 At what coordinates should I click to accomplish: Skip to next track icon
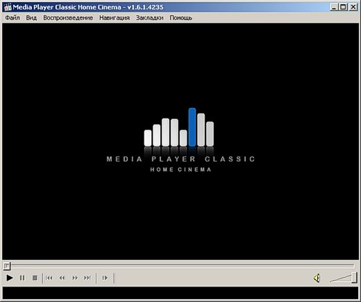click(87, 278)
